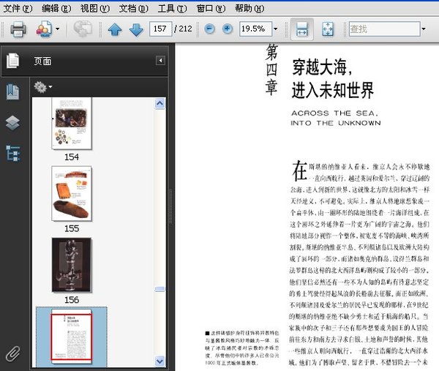The width and height of the screenshot is (439, 371).
Task: Click the zoom in plus button
Action: [x=228, y=29]
